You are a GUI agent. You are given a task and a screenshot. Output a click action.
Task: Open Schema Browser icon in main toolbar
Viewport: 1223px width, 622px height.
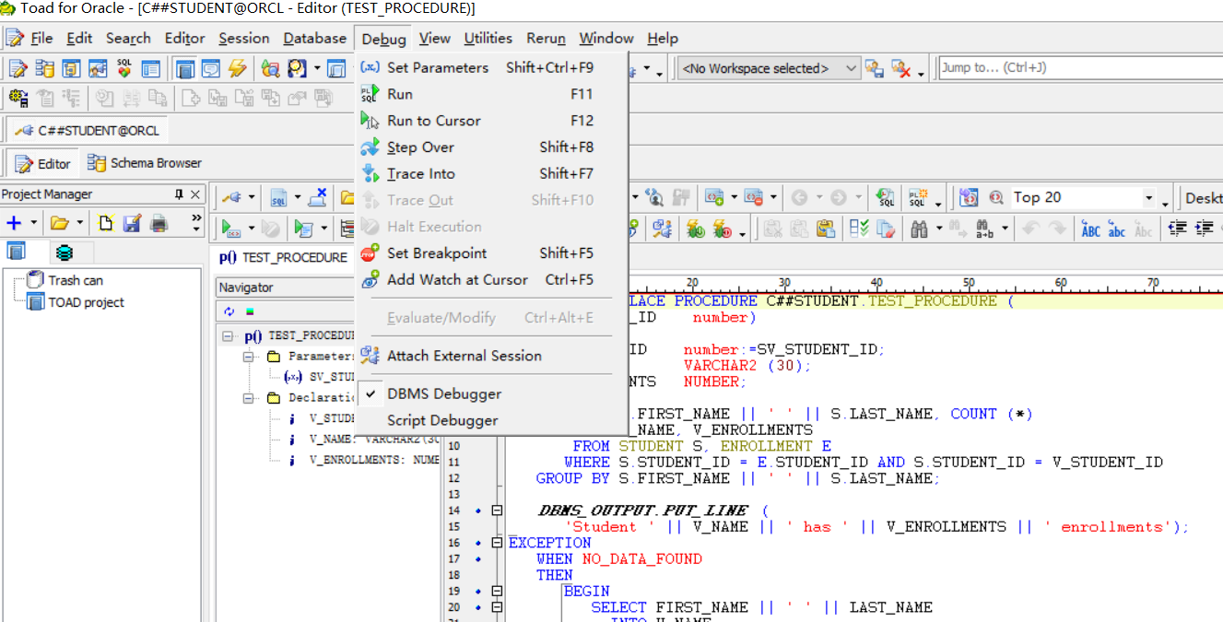pos(44,68)
